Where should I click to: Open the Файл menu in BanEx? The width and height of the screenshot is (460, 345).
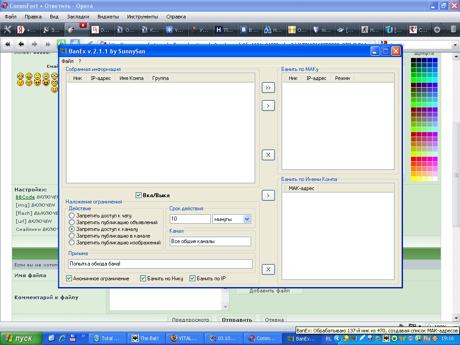click(x=68, y=61)
